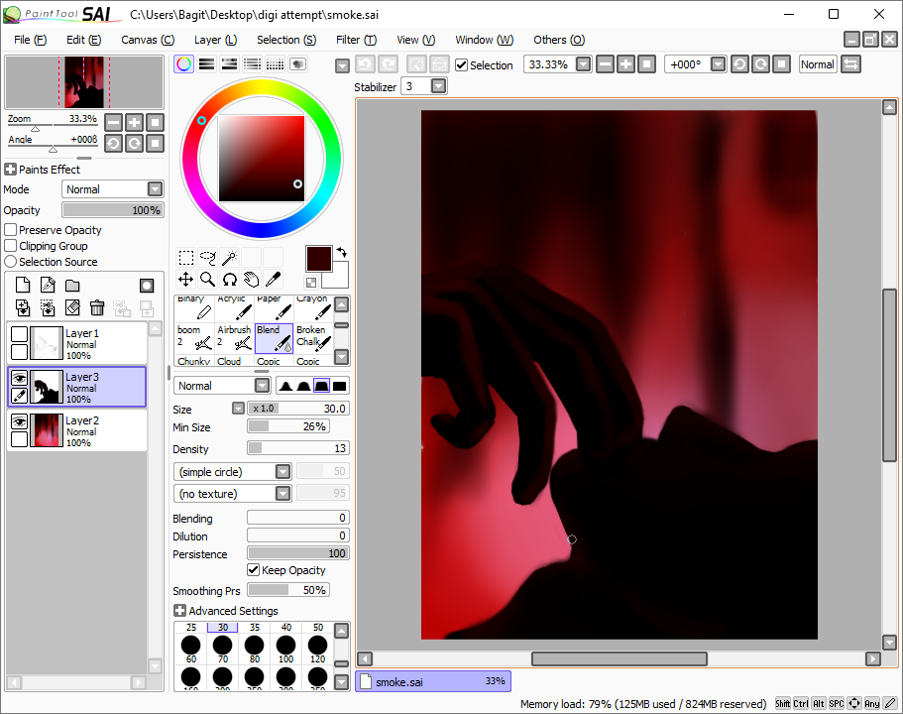This screenshot has height=714, width=903.
Task: Add a layer mask
Action: (x=147, y=286)
